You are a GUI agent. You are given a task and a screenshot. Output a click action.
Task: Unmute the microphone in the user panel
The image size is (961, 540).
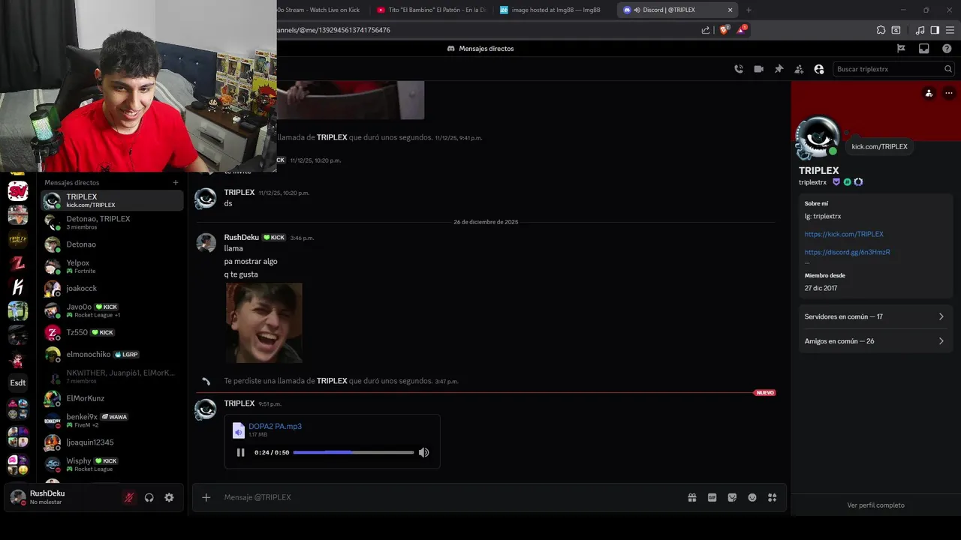point(129,497)
